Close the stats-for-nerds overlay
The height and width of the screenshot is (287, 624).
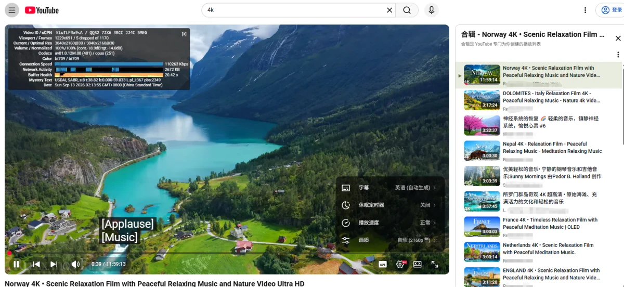(x=184, y=34)
